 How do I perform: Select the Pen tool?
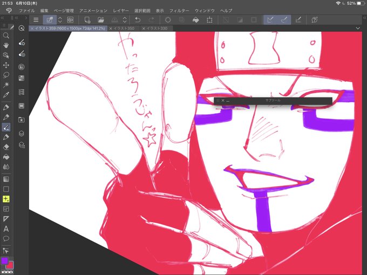[x=6, y=107]
